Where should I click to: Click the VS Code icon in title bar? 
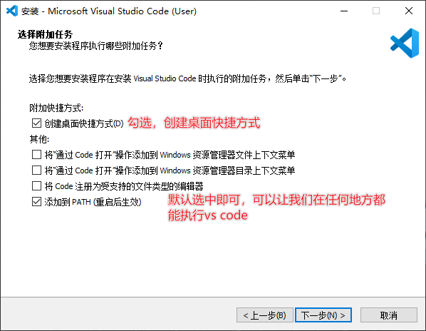pos(12,11)
